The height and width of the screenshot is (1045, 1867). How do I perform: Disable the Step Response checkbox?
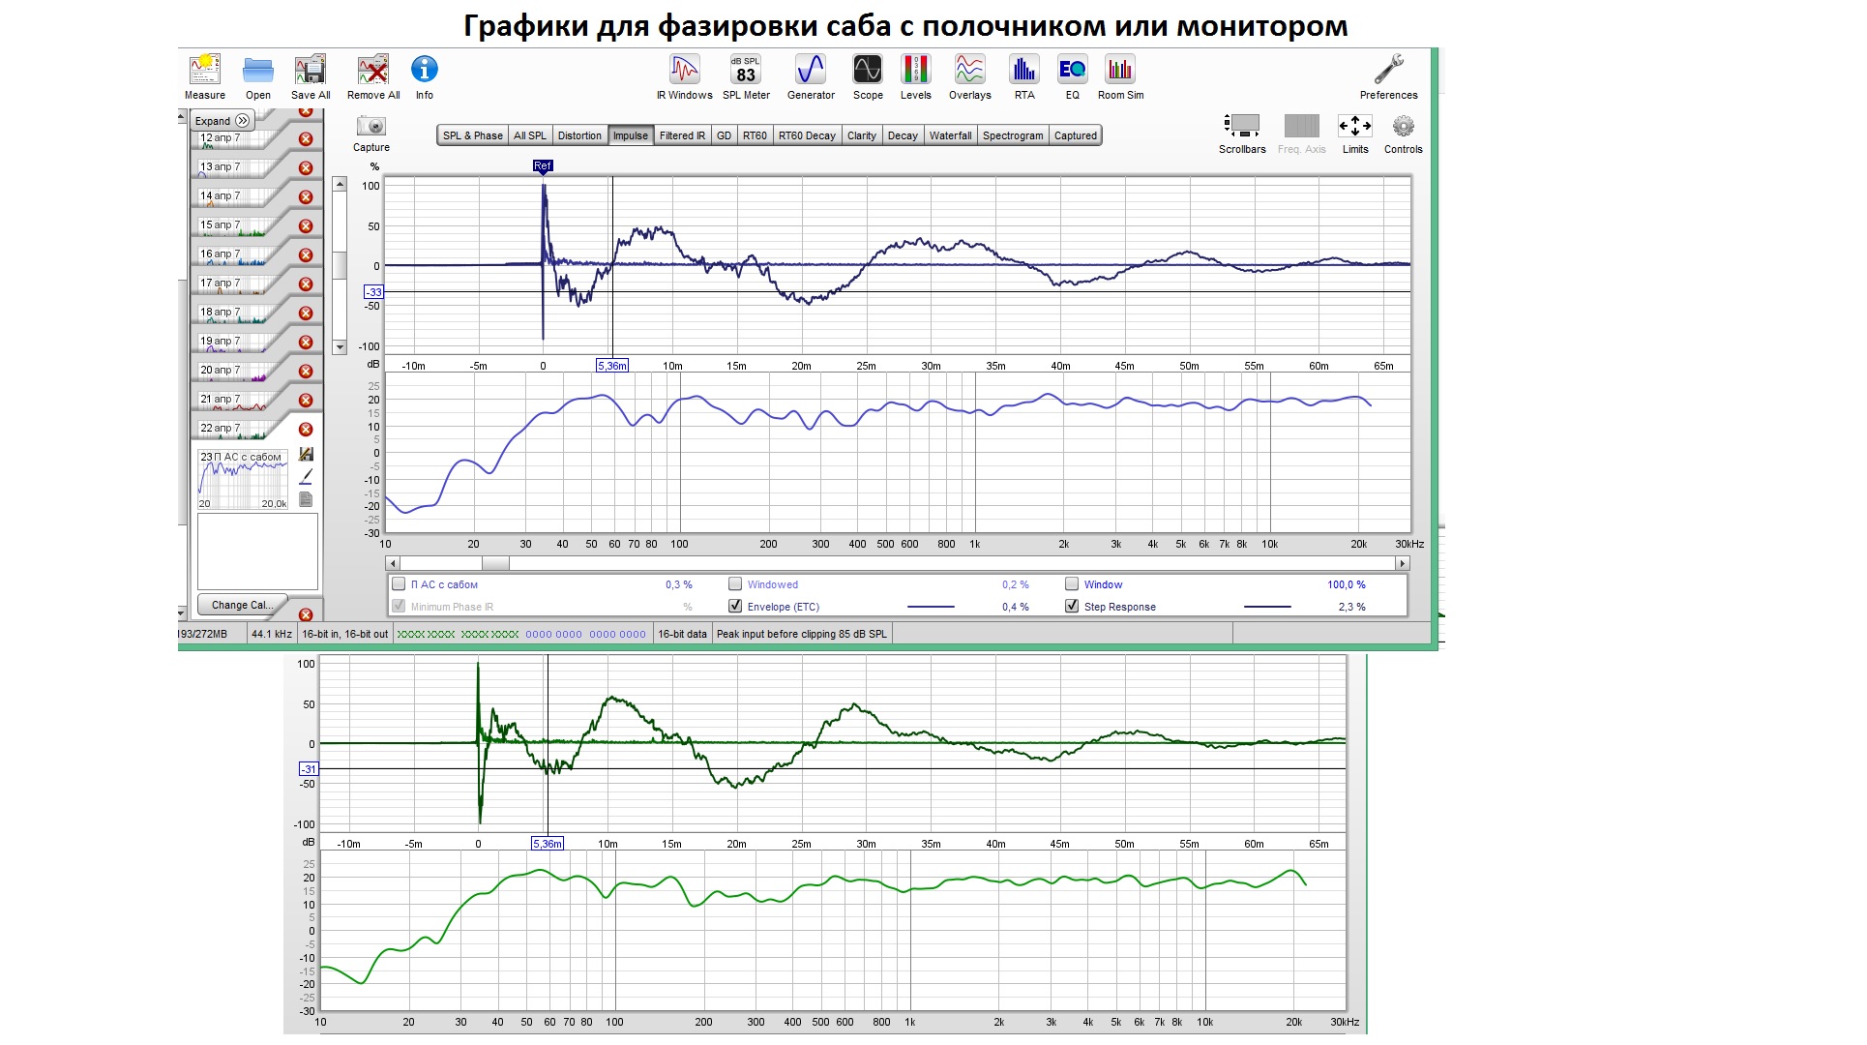tap(1072, 607)
